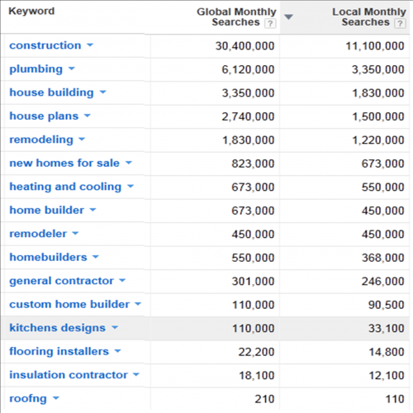The width and height of the screenshot is (413, 413).
Task: Select the home builder keyword link
Action: pos(47,210)
